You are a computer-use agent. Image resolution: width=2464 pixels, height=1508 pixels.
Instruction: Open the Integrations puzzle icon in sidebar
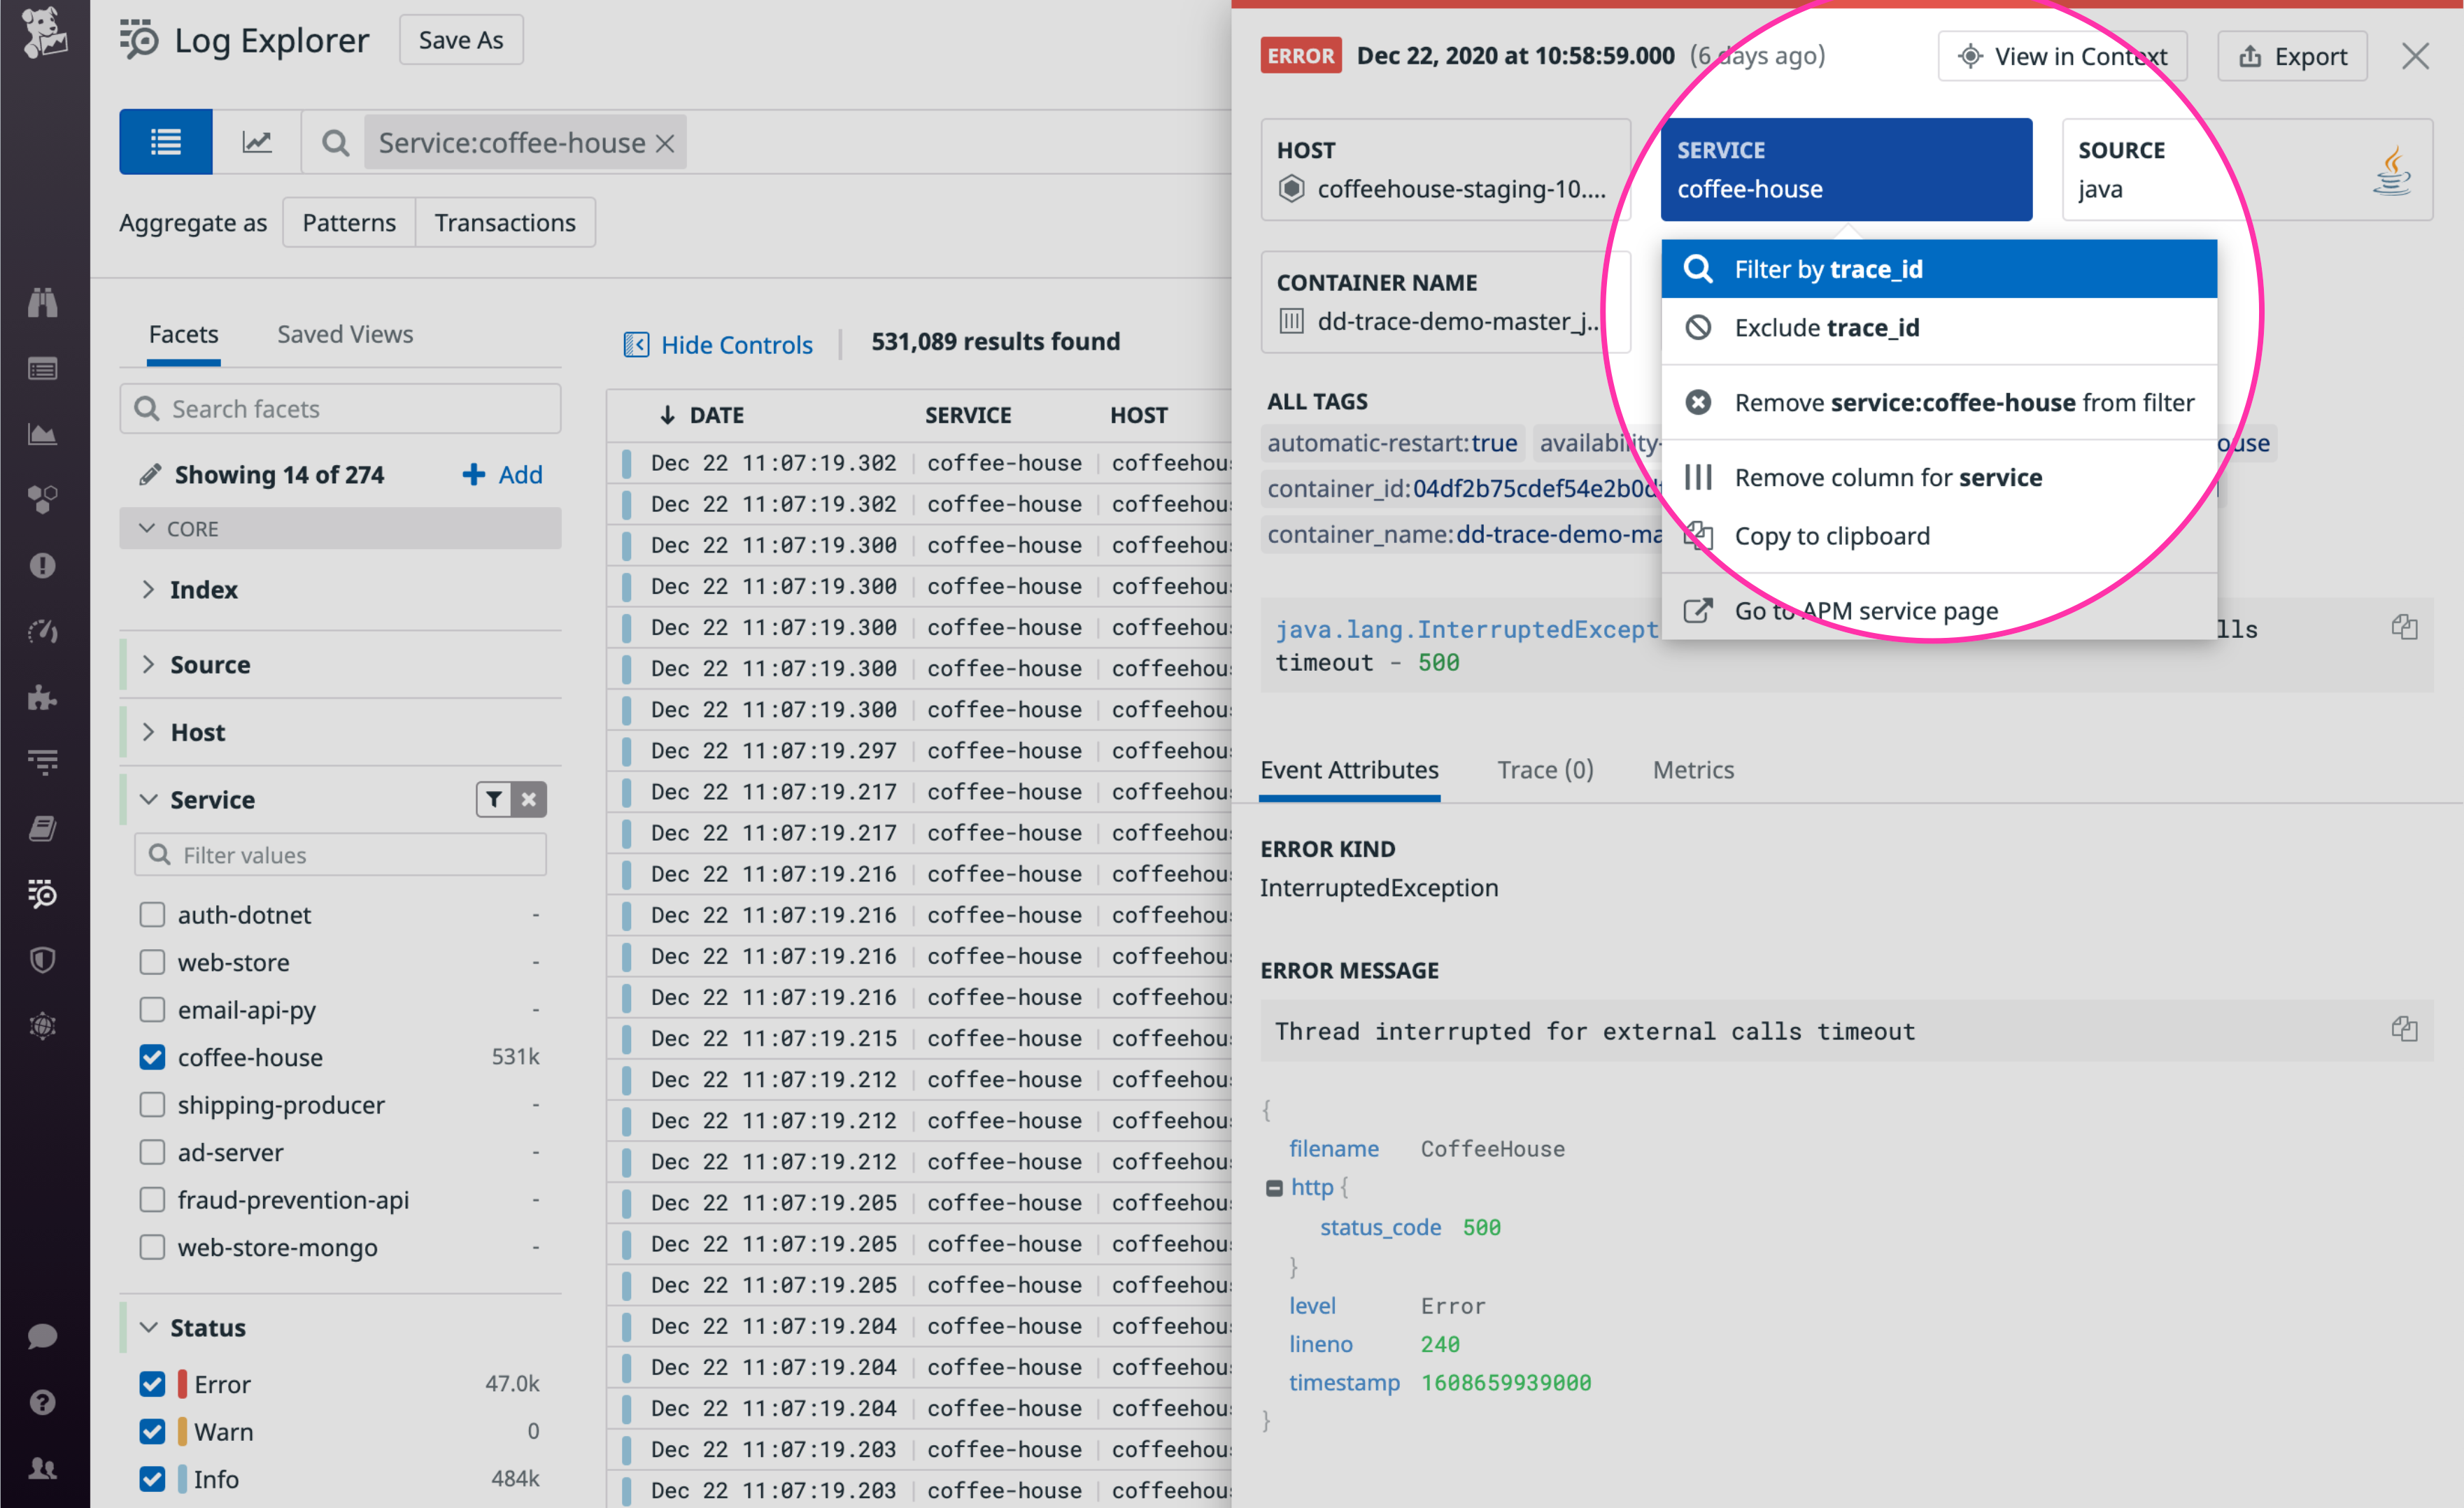[44, 697]
